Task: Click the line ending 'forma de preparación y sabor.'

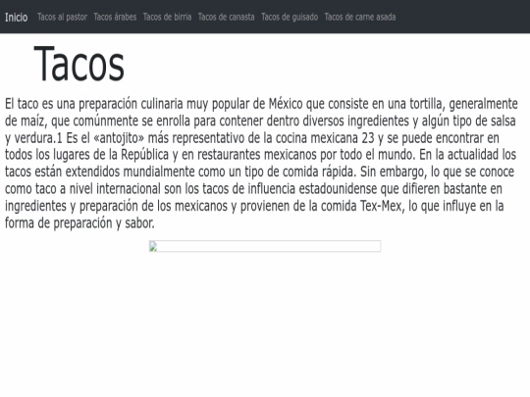Action: click(x=79, y=223)
